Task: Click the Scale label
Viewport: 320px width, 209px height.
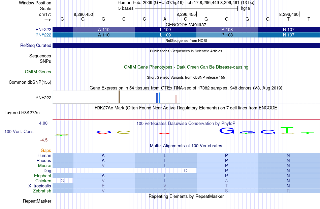Action: [45, 8]
